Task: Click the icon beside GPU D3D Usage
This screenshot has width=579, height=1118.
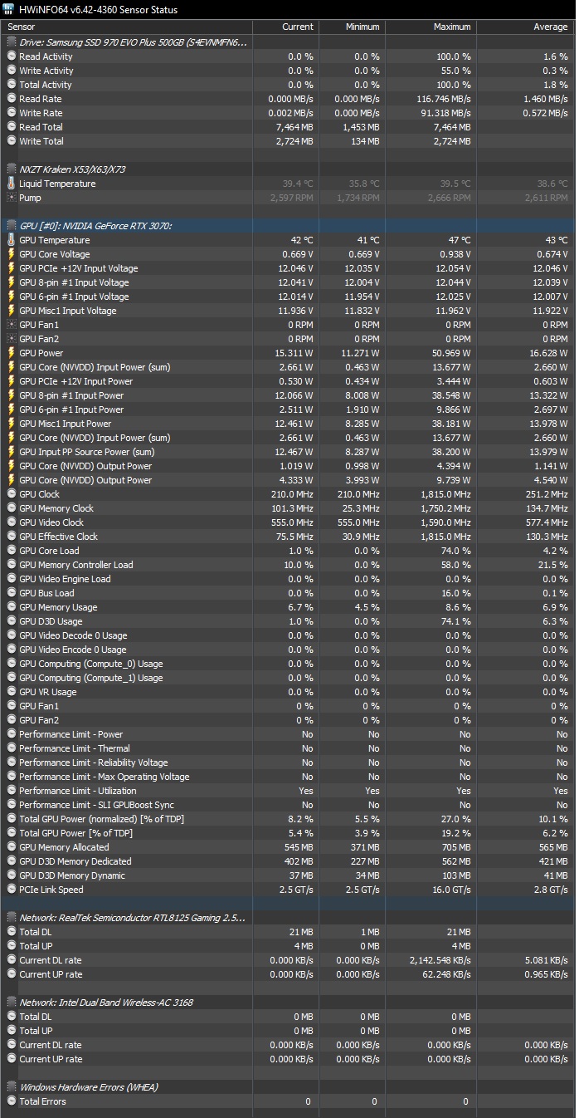Action: click(x=11, y=621)
